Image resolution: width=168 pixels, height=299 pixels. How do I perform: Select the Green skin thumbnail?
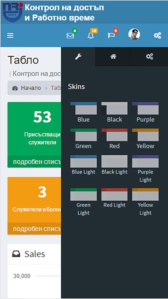point(84,135)
